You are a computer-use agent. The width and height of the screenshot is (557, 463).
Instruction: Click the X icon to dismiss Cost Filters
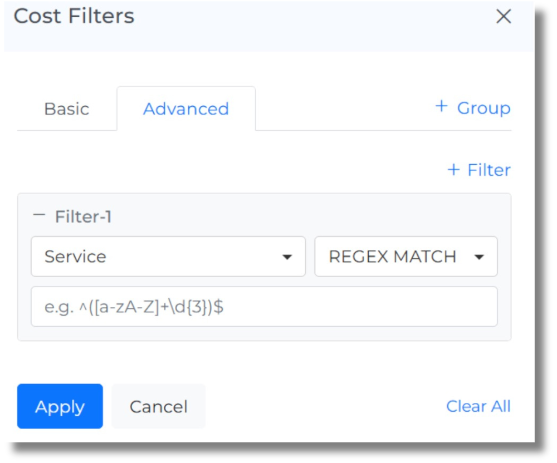point(504,17)
